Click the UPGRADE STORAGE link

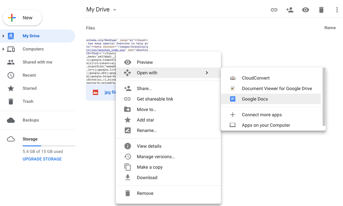(x=42, y=159)
